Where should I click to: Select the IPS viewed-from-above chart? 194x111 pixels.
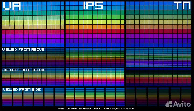pyautogui.click(x=95, y=57)
